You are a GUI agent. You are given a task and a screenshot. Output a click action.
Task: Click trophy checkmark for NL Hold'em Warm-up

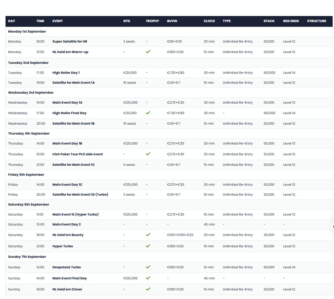coord(148,52)
